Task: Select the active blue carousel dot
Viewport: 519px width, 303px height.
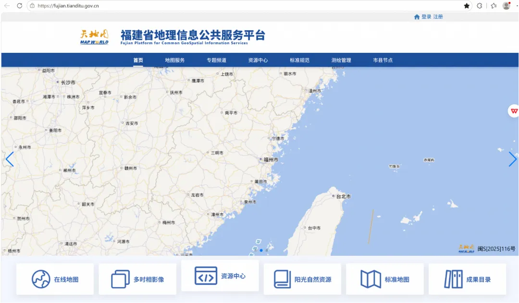Action: [261, 250]
